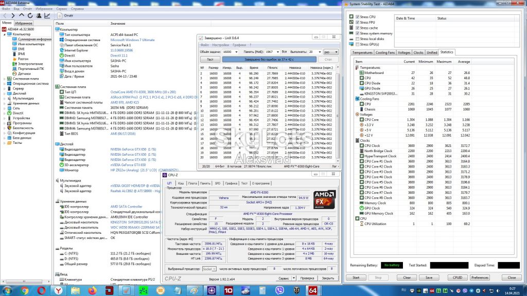The height and width of the screenshot is (296, 527).
Task: Toggle Motherboard temperature checkbox in Statistics
Action: pyautogui.click(x=362, y=73)
